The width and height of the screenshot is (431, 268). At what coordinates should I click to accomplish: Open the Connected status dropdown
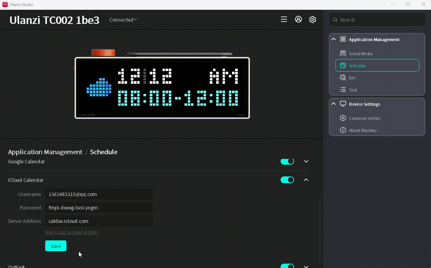click(x=123, y=20)
